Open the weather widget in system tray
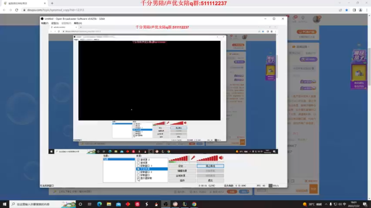 tap(312, 204)
